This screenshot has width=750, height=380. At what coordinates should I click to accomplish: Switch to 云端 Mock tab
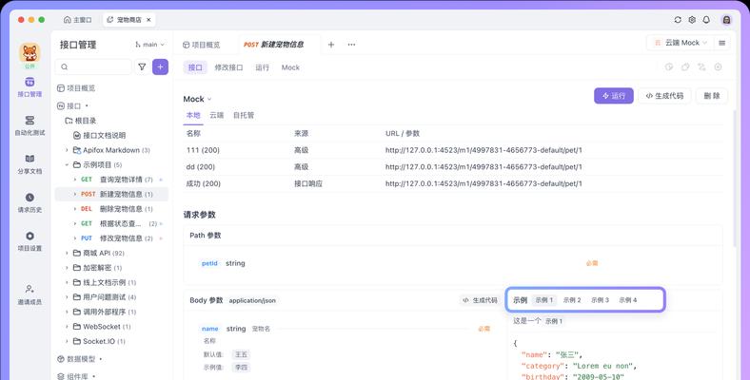tap(216, 115)
